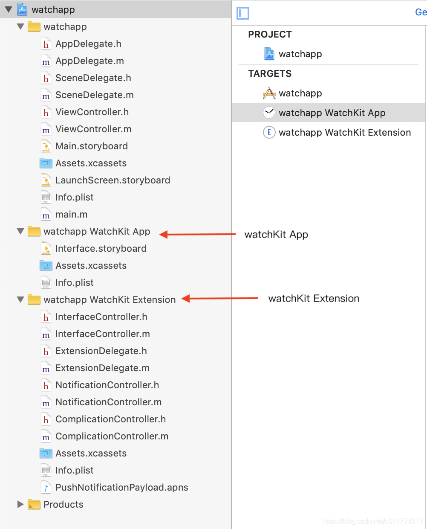Screen dimensions: 427x529
Task: Click the AppDelegate.m source file icon
Action: 46,61
